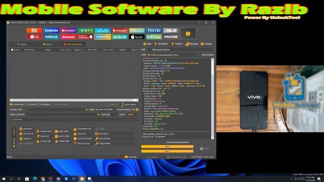Expand the Model Vivo Y12 dropdown
The image size is (324, 182).
click(x=105, y=110)
